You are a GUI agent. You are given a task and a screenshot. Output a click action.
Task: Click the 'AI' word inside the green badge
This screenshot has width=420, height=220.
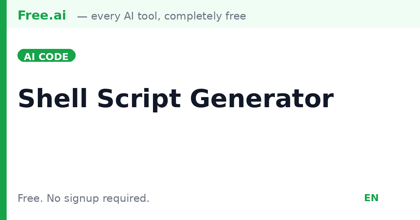(x=29, y=57)
